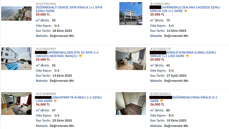Open MERKEZİ KONUMDA KLİMALI EŞYALI listing
Viewport: 229px width, 129px height.
coord(183,54)
